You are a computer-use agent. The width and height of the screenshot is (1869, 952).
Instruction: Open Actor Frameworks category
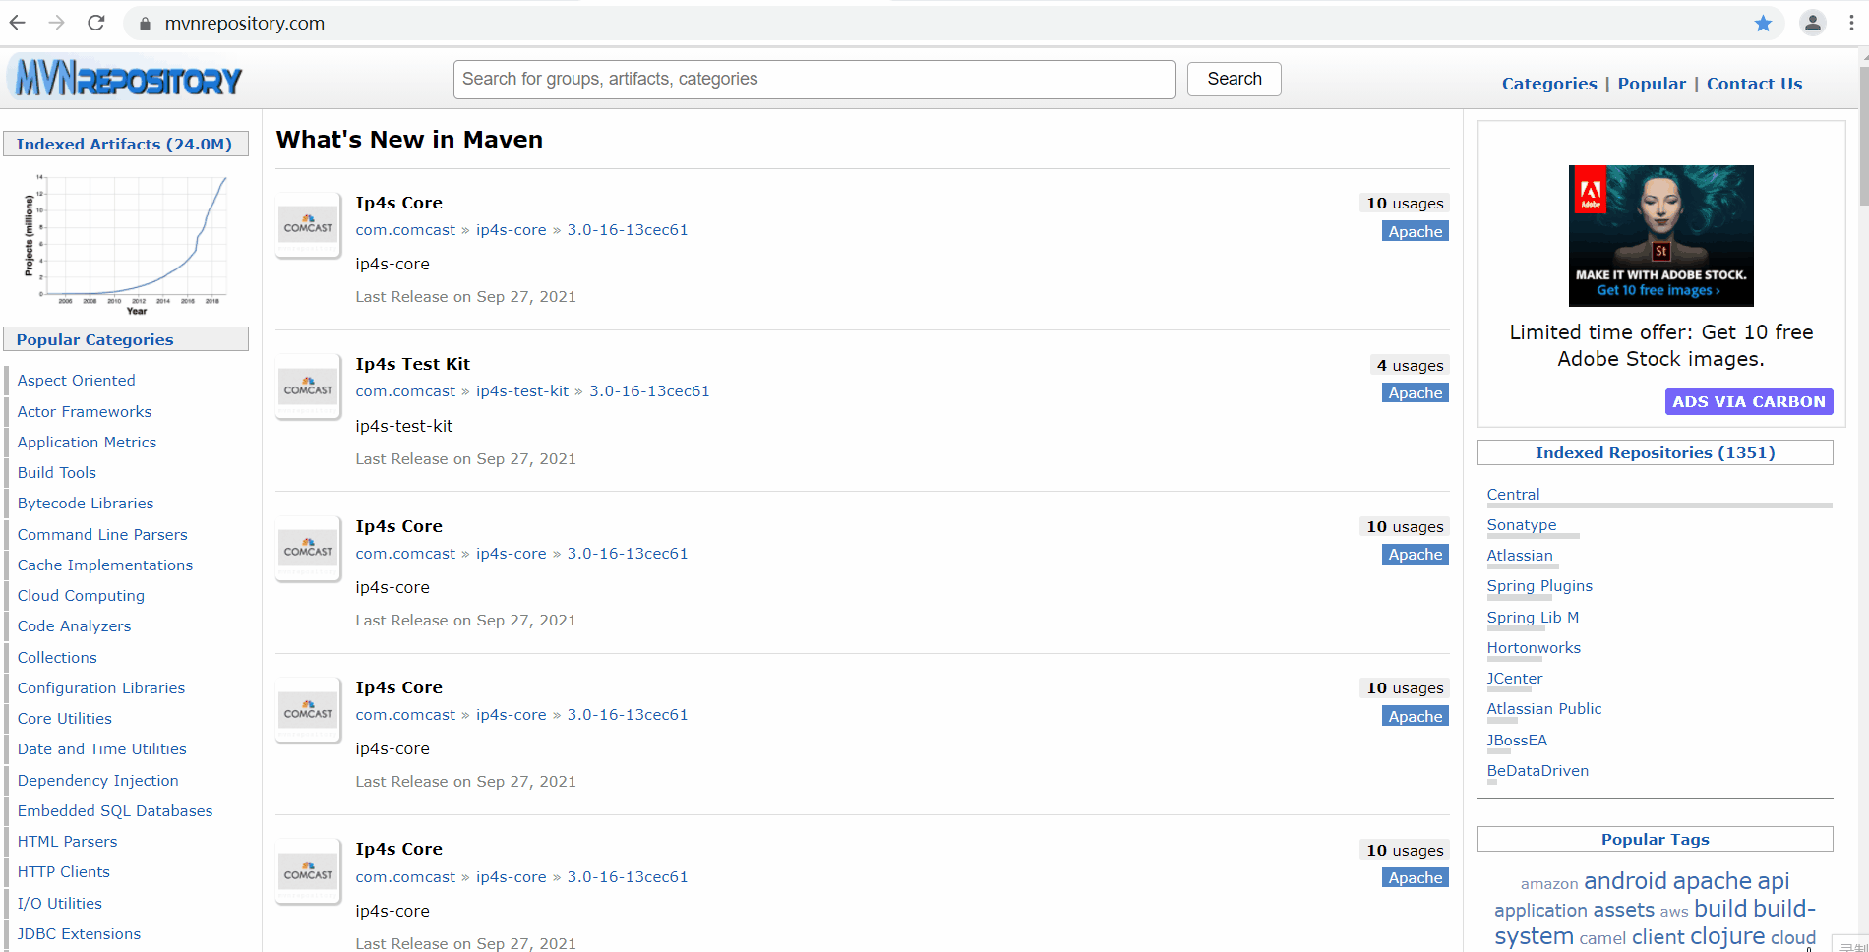[85, 411]
